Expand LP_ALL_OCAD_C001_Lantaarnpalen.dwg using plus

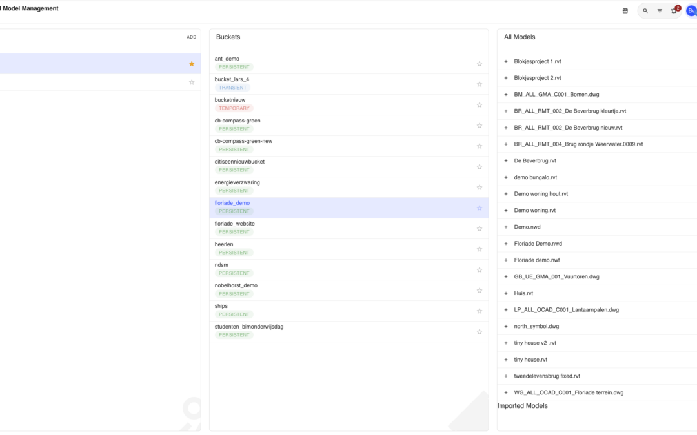pyautogui.click(x=506, y=310)
